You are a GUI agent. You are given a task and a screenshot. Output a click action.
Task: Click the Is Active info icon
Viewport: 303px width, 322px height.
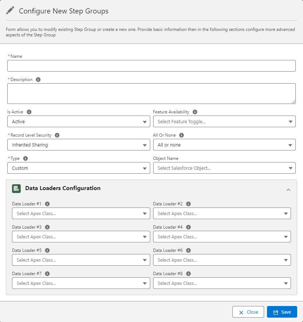(29, 112)
